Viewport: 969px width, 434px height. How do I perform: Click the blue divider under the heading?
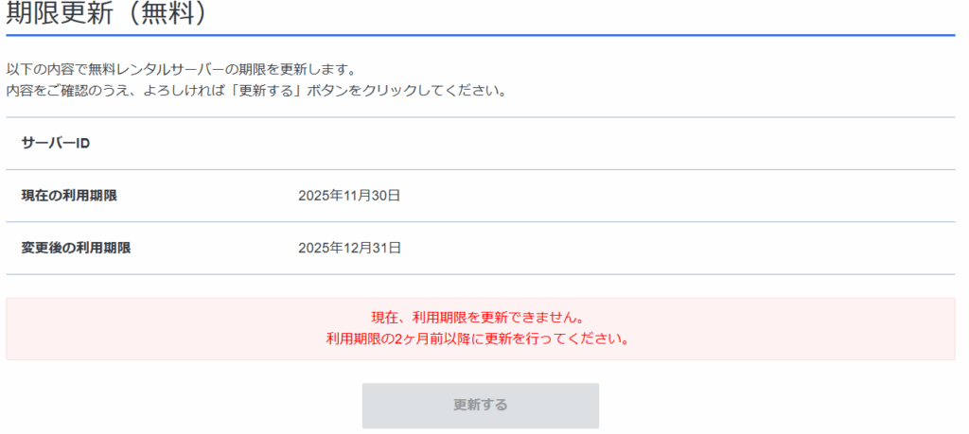[x=480, y=35]
